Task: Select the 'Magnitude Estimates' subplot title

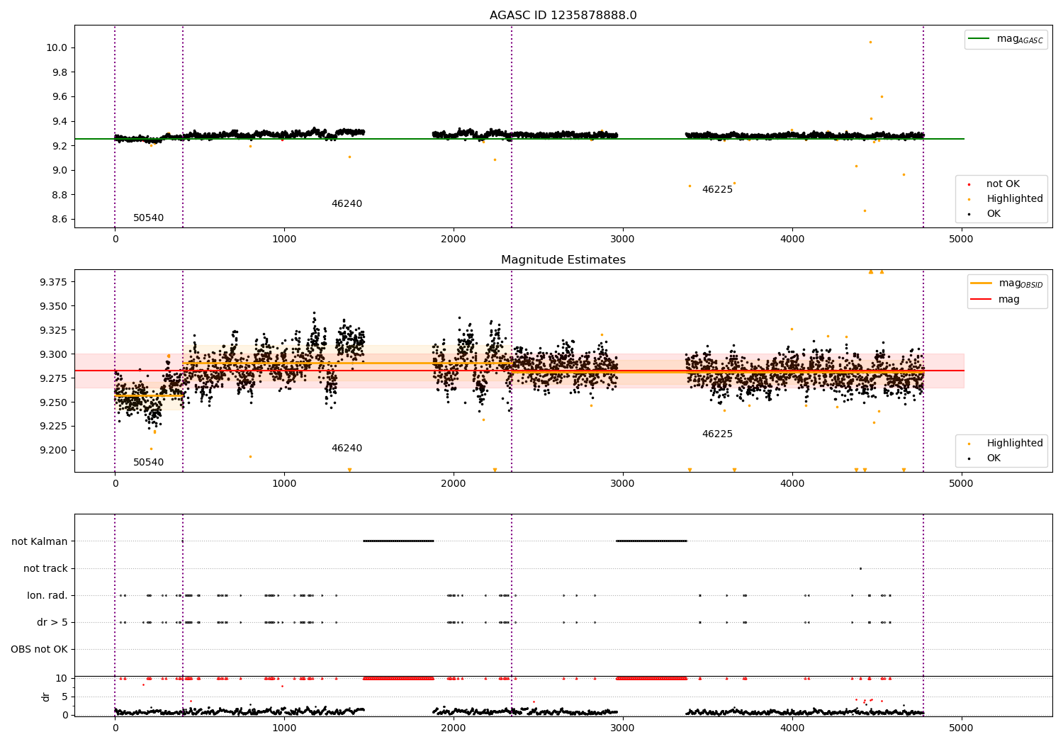Action: (563, 260)
